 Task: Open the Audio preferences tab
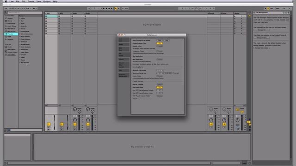pos(124,45)
